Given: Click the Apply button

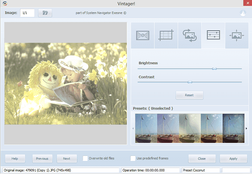Looking at the screenshot, I should [234, 158].
